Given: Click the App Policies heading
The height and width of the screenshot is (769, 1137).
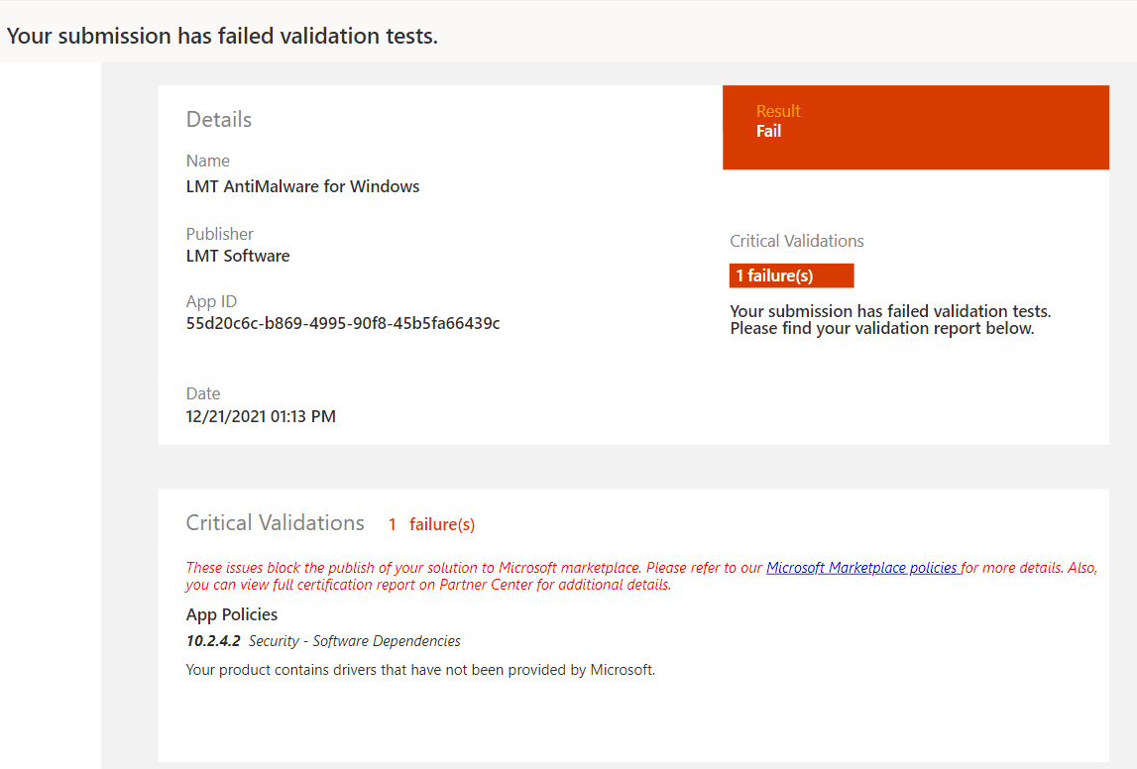Looking at the screenshot, I should click(232, 614).
